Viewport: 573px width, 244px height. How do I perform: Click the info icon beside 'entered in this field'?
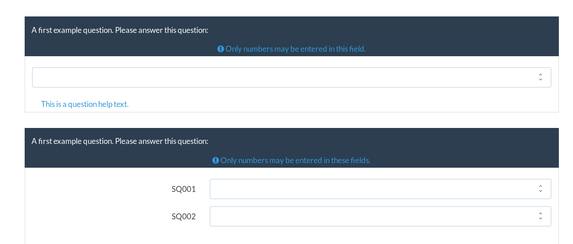(221, 49)
